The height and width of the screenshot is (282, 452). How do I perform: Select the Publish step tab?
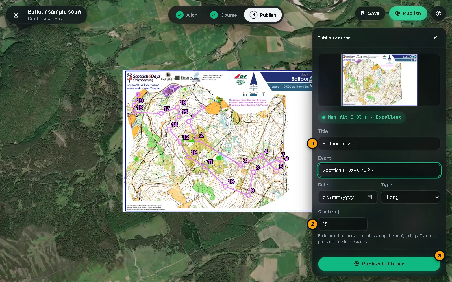tap(263, 15)
